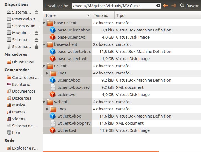Image resolution: width=201 pixels, height=152 pixels.
Task: Click the blue wclient.vbox cube icon
Action: 53,116
